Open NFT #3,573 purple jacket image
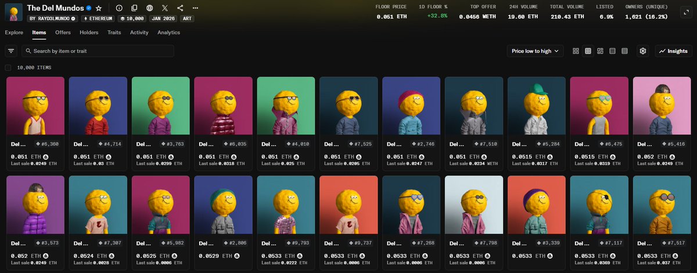697x273 pixels. tap(35, 205)
